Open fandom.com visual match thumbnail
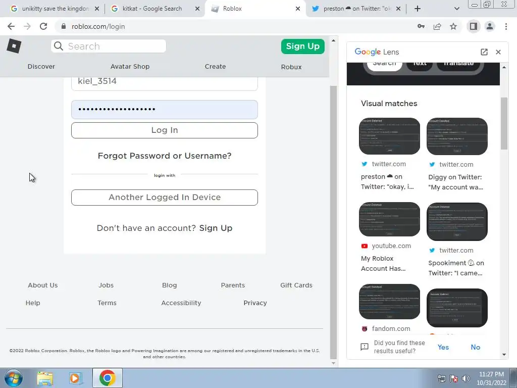This screenshot has width=517, height=388. pos(389,301)
